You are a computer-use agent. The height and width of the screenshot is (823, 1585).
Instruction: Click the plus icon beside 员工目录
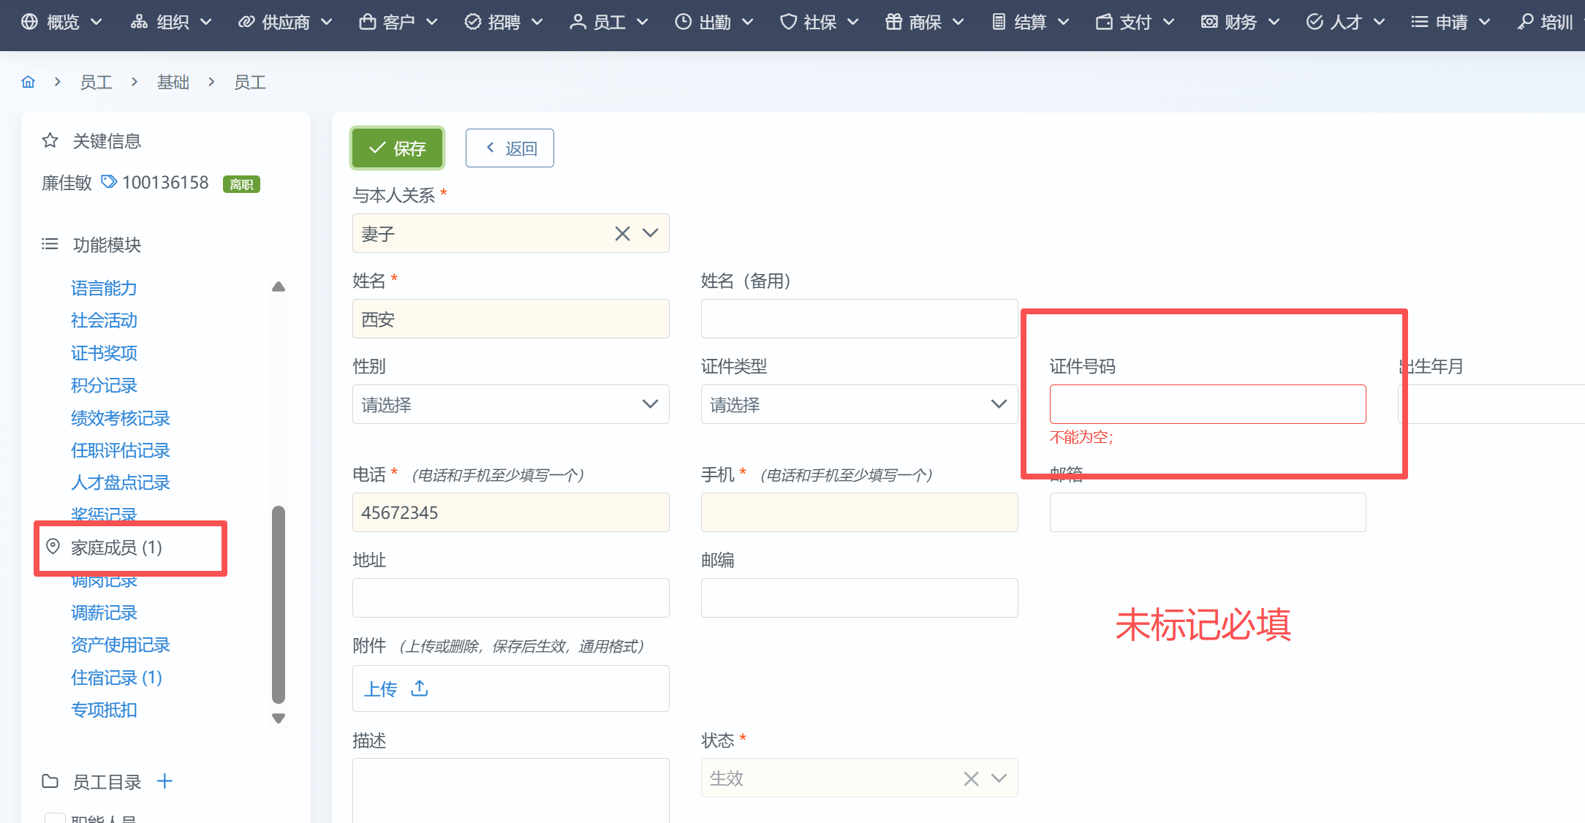tap(164, 781)
